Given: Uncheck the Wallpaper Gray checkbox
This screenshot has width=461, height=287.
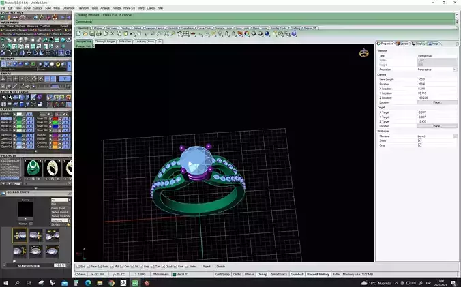Looking at the screenshot, I should click(x=419, y=145).
